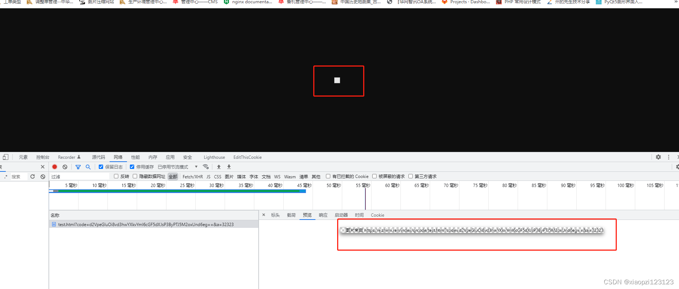Filter requests by 其他 type
679x289 pixels.
coord(316,177)
